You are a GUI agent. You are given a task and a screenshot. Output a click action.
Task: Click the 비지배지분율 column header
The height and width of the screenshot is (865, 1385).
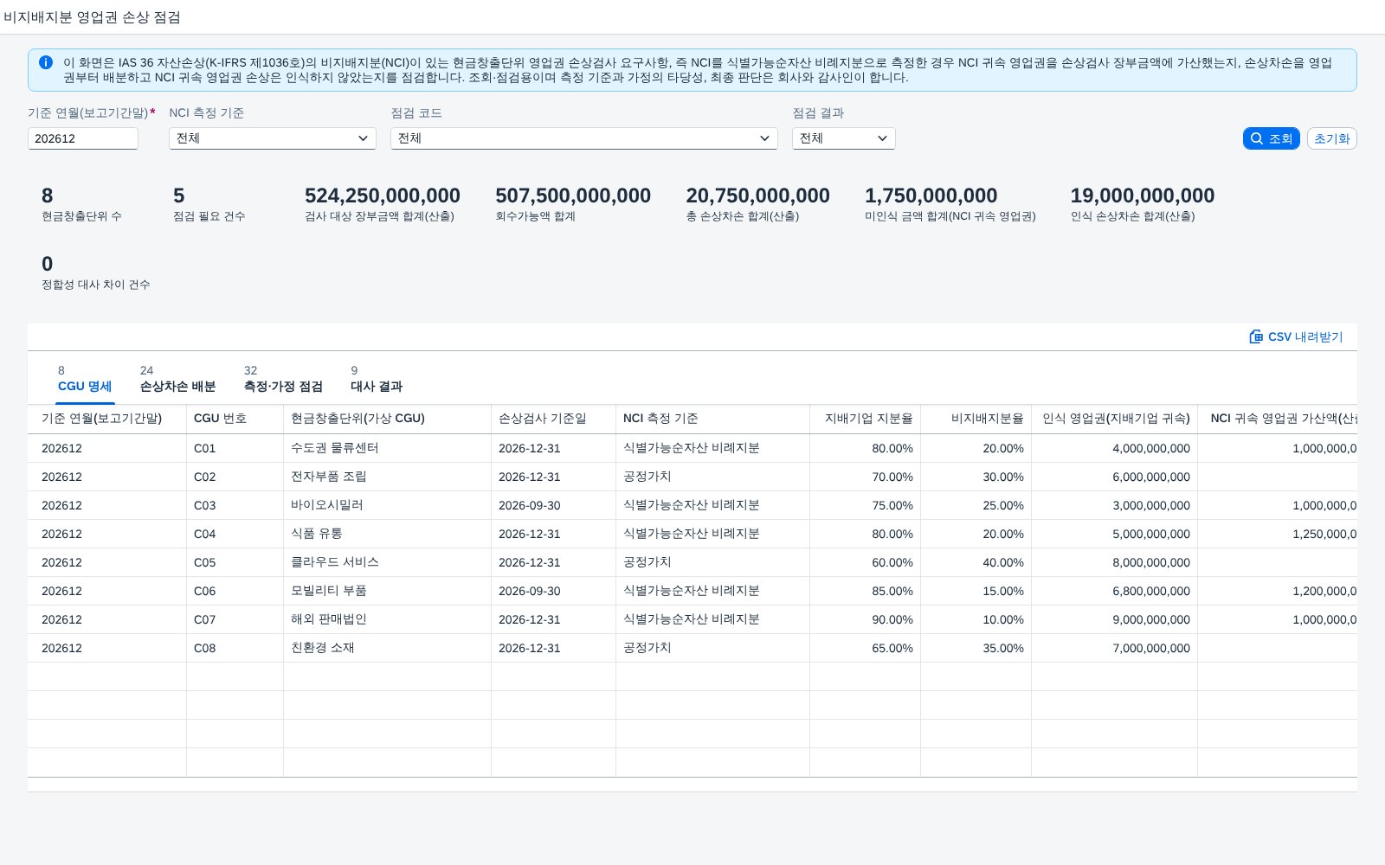[x=976, y=419]
